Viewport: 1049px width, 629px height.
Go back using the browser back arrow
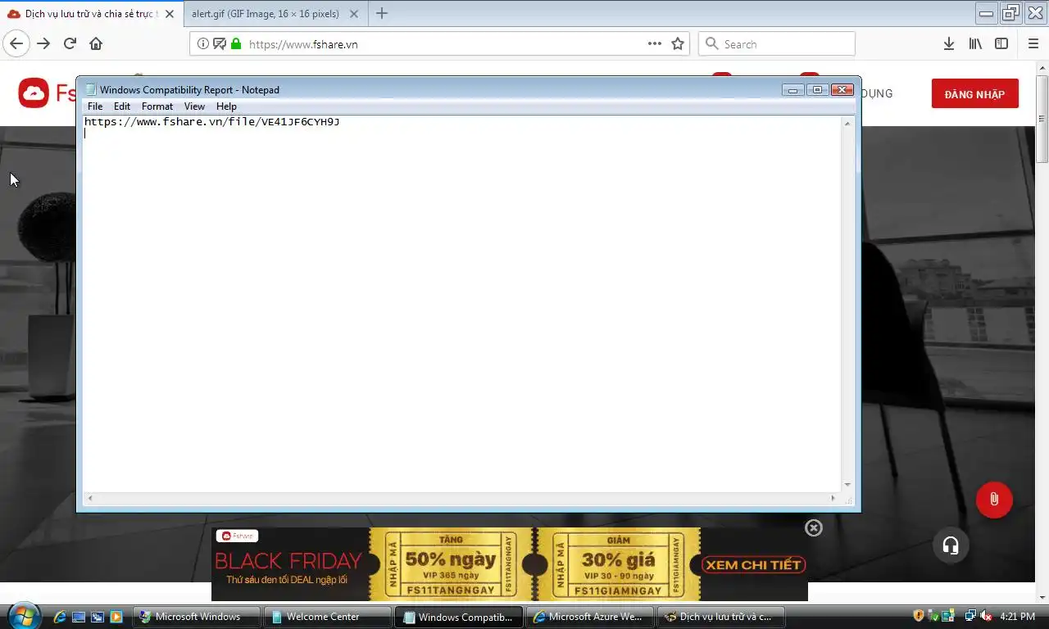16,44
